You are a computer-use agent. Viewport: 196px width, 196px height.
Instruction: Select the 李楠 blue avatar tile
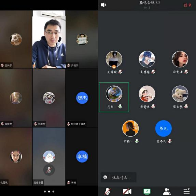click(x=82, y=156)
